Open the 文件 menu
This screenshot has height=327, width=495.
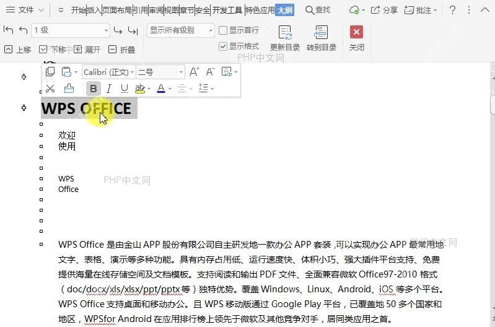click(20, 10)
